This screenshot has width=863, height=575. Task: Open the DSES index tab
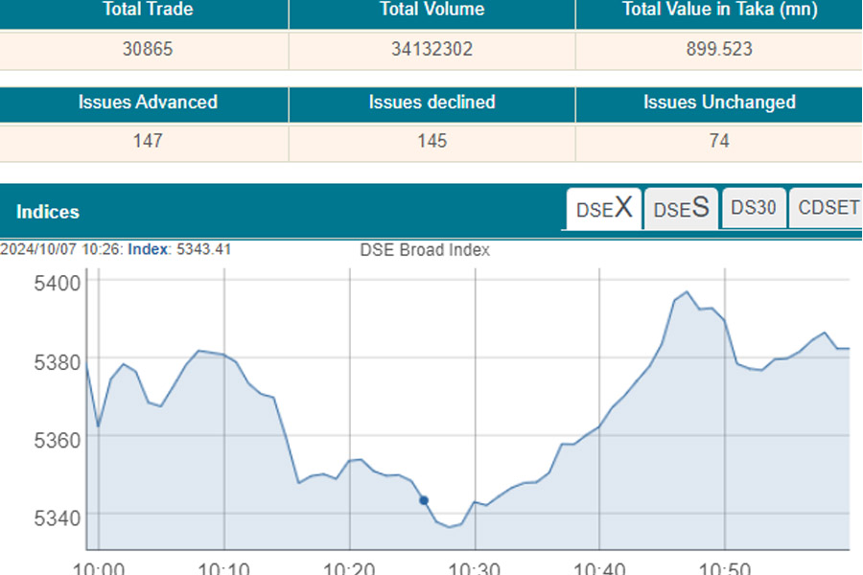pos(680,208)
